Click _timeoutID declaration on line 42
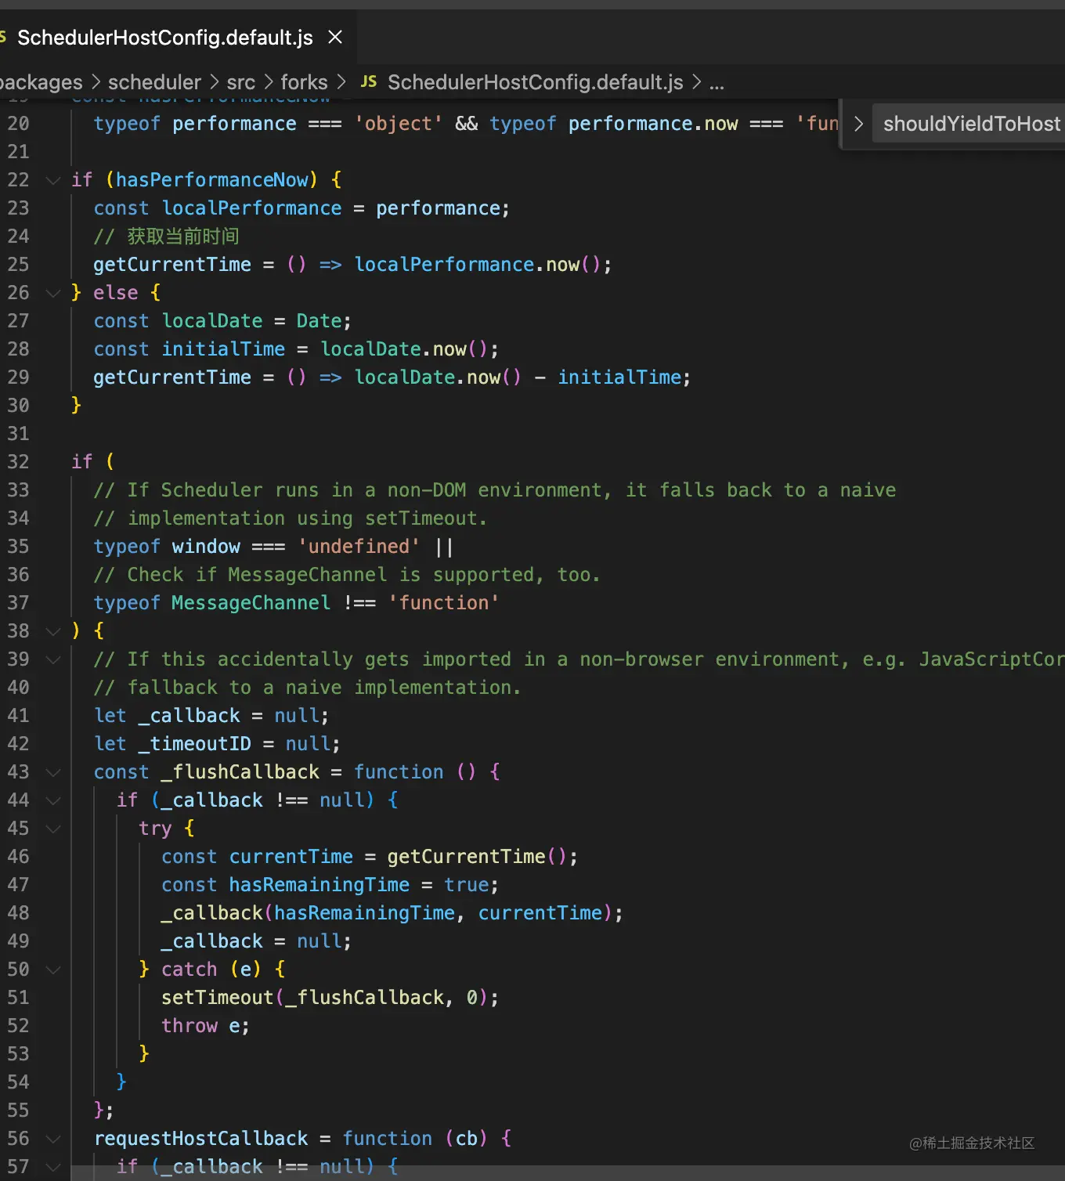 pyautogui.click(x=195, y=744)
